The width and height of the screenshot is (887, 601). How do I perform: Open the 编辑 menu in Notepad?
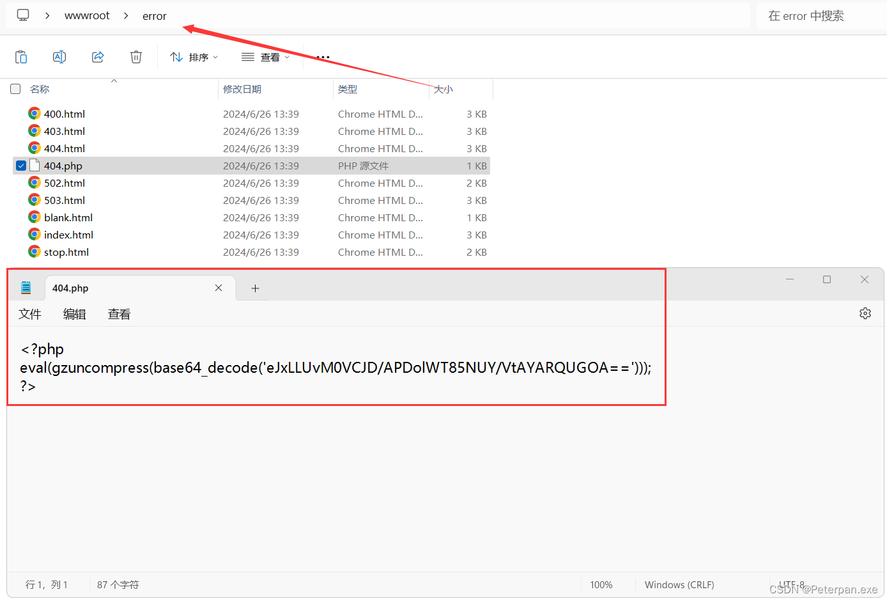75,314
